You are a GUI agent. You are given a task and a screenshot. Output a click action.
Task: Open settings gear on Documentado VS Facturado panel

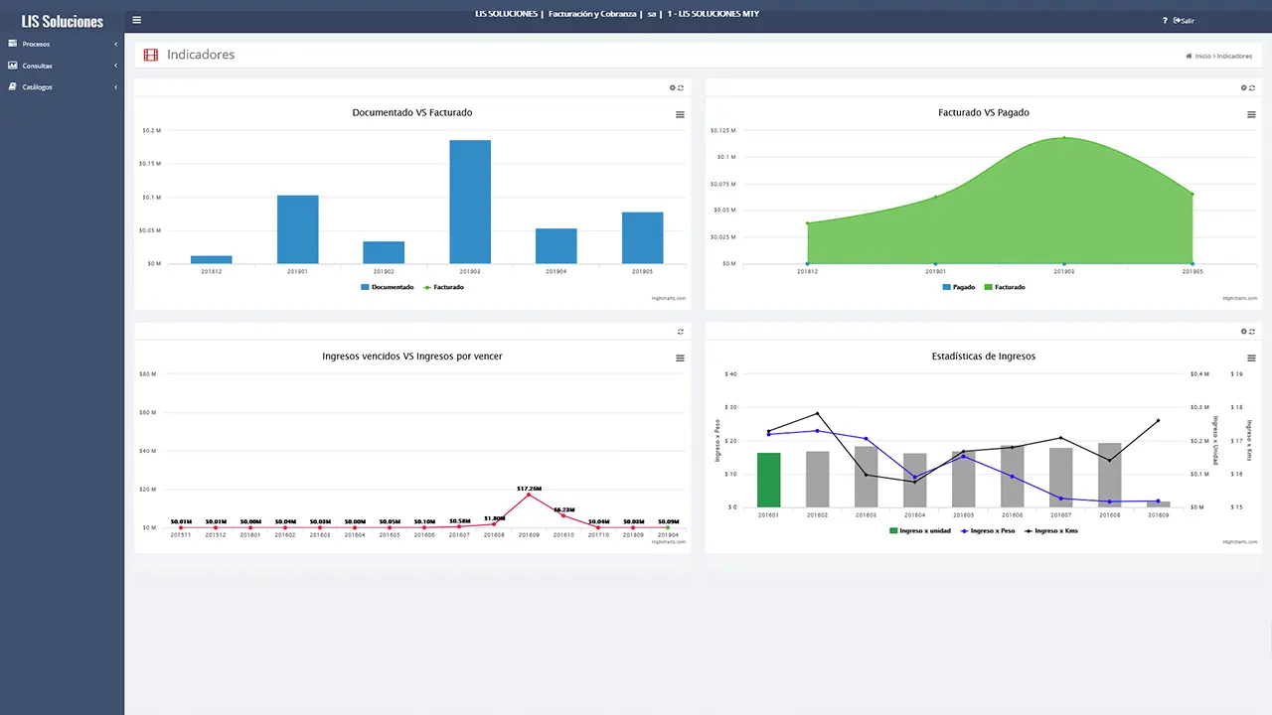coord(673,88)
